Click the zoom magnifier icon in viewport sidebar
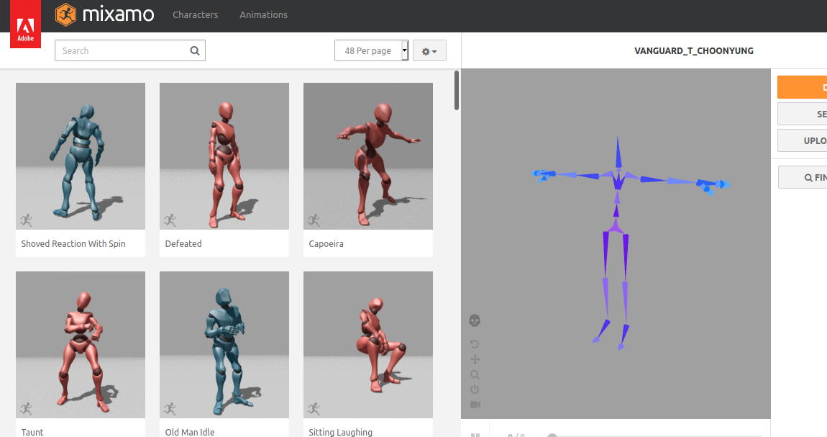 click(475, 374)
